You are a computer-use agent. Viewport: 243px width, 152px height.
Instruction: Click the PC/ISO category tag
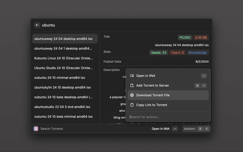point(185,38)
